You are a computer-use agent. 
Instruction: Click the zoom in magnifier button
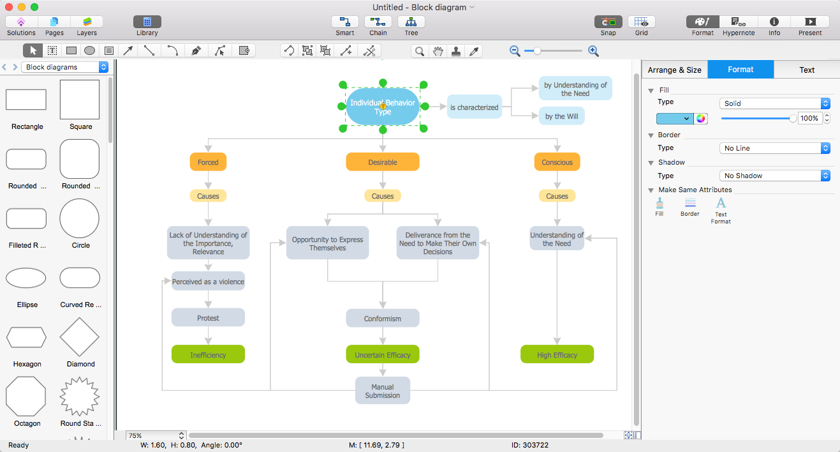coord(593,51)
